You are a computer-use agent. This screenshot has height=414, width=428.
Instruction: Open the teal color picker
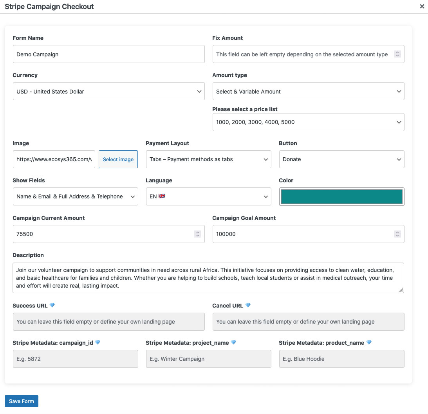(341, 196)
